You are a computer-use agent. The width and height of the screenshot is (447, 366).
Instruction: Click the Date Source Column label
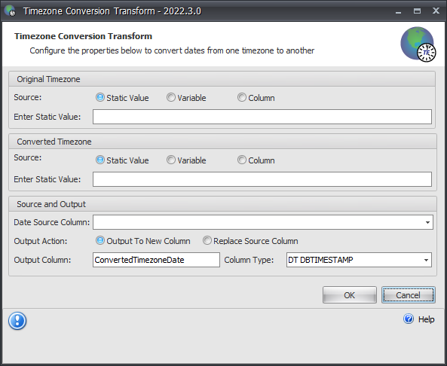(x=51, y=222)
